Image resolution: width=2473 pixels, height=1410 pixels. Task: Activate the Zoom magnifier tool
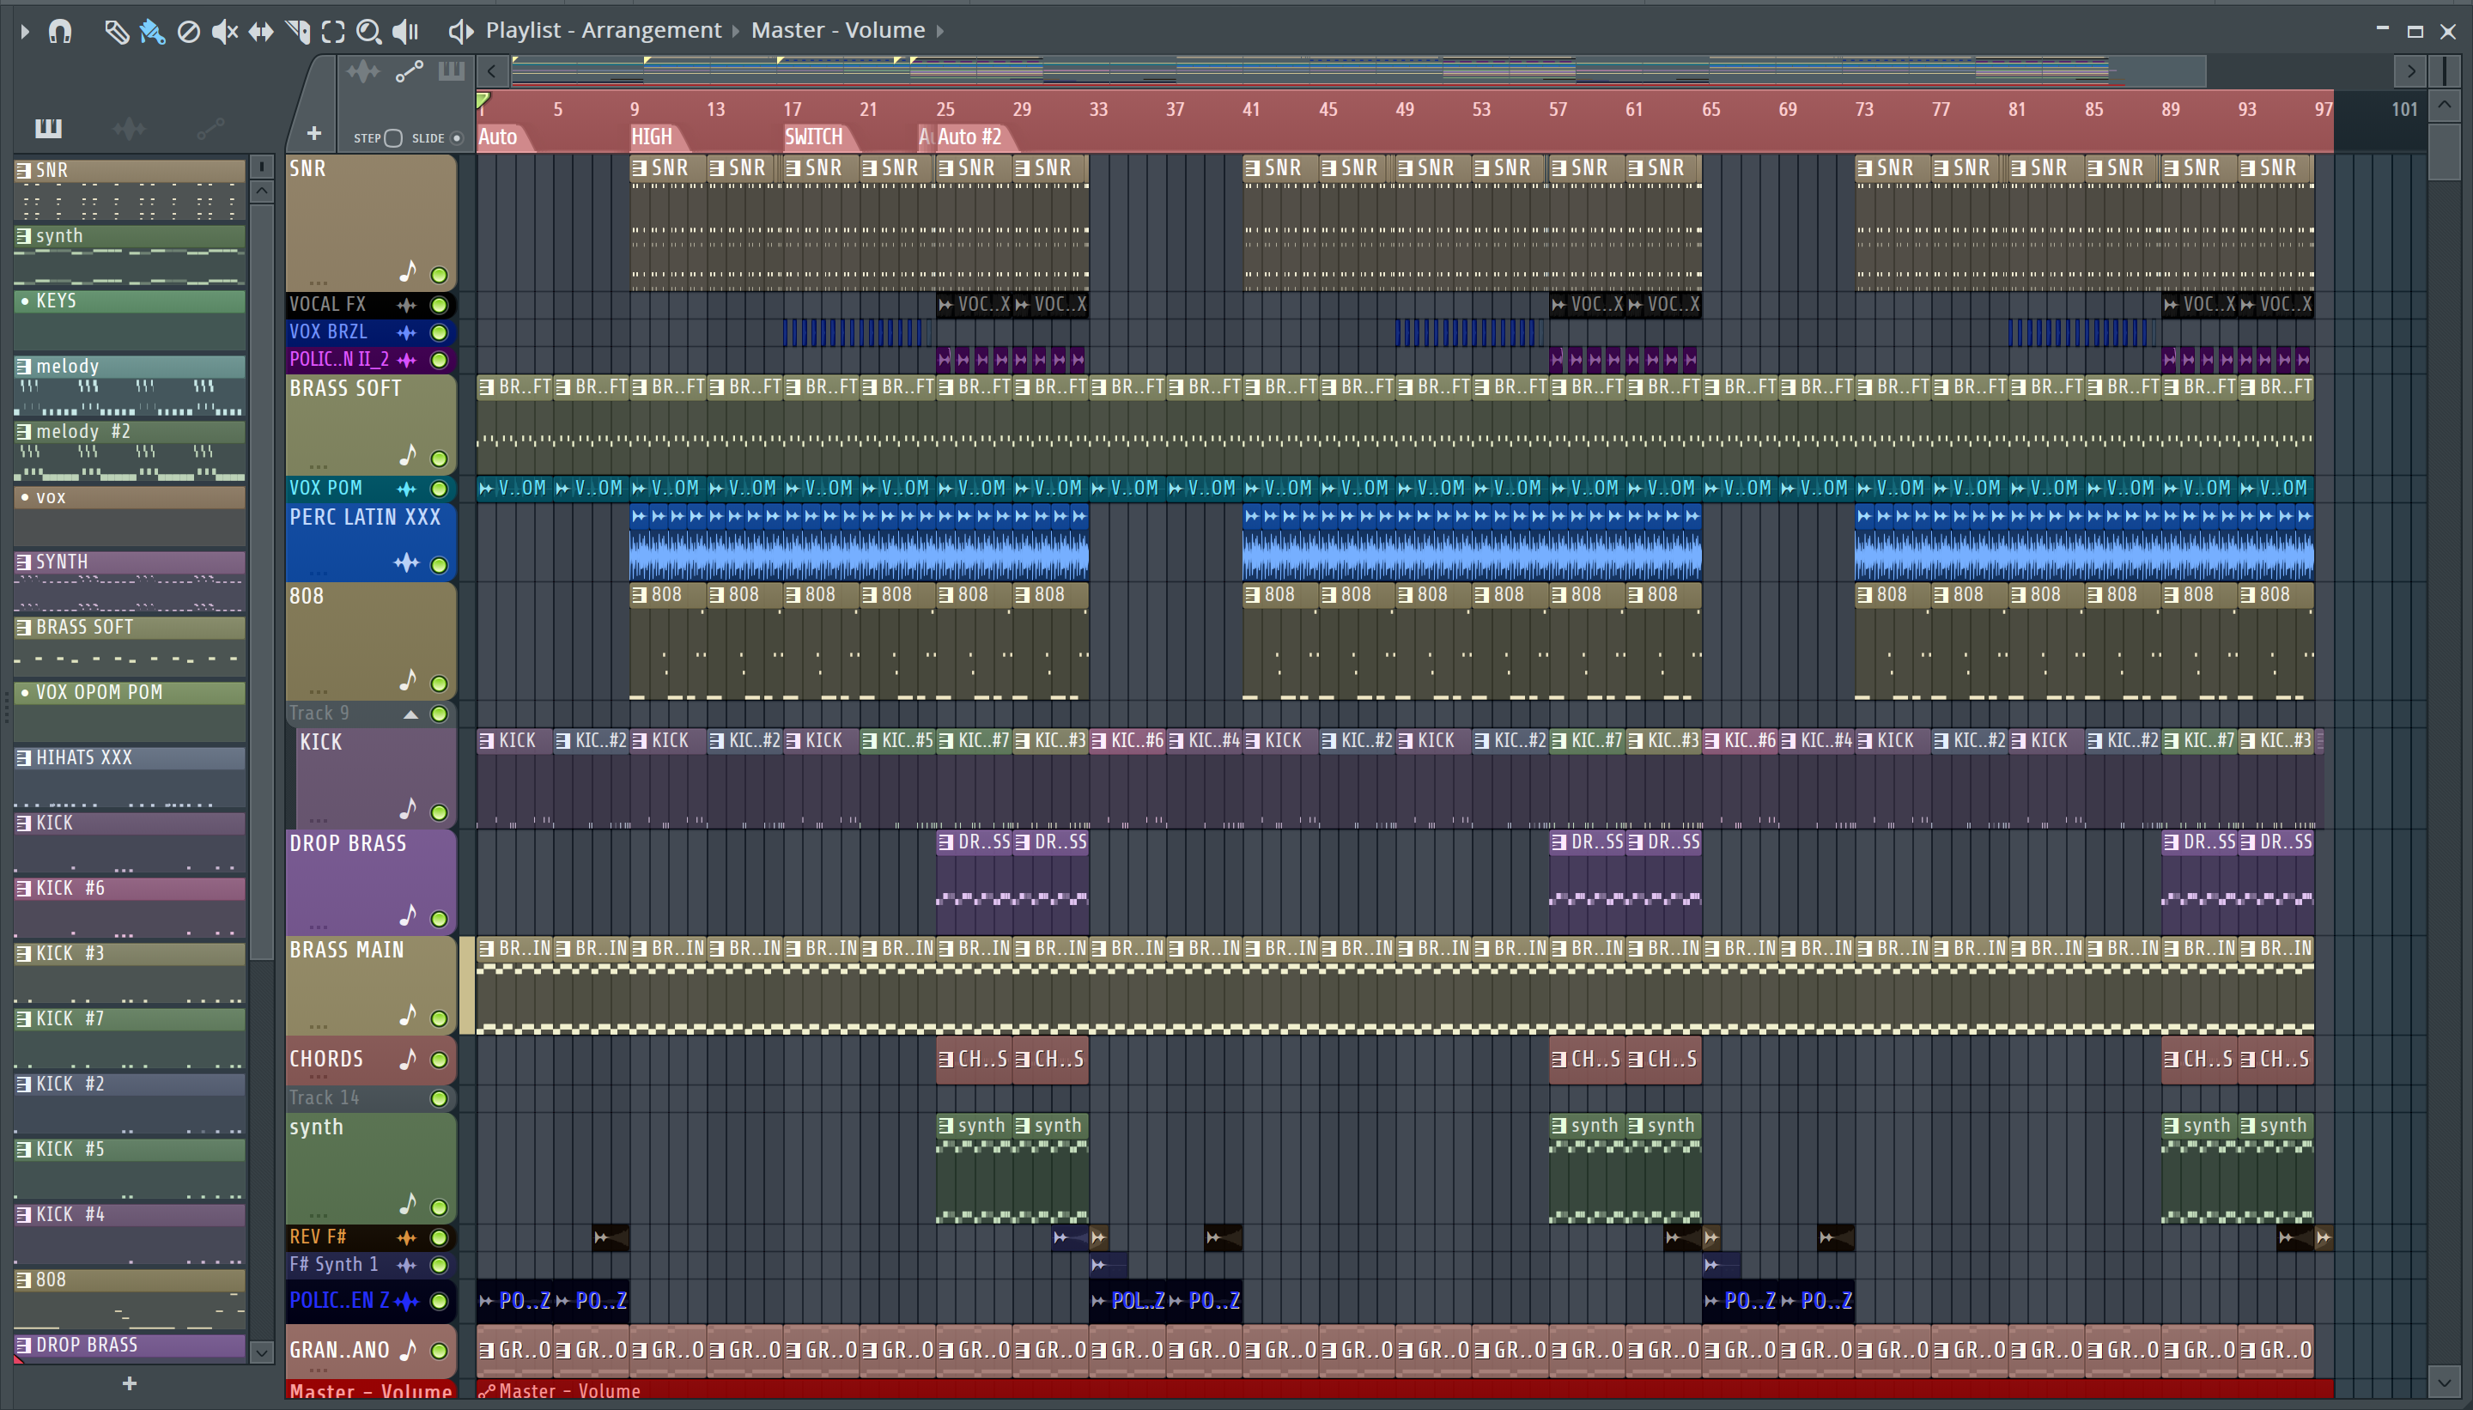368,32
